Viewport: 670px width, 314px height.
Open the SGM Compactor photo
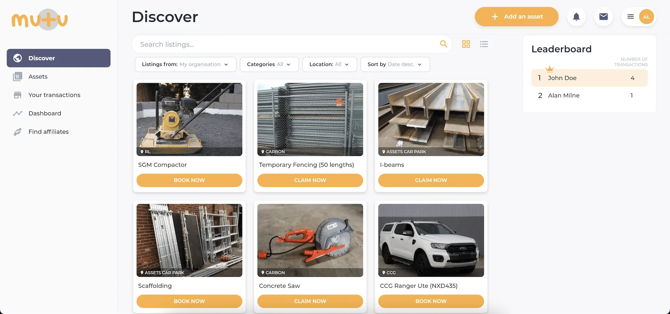(189, 119)
